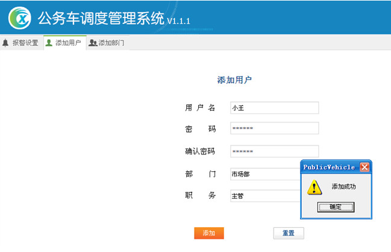The width and height of the screenshot is (391, 252).
Task: Close the PublicVehicle dialog with red X
Action: pyautogui.click(x=364, y=167)
